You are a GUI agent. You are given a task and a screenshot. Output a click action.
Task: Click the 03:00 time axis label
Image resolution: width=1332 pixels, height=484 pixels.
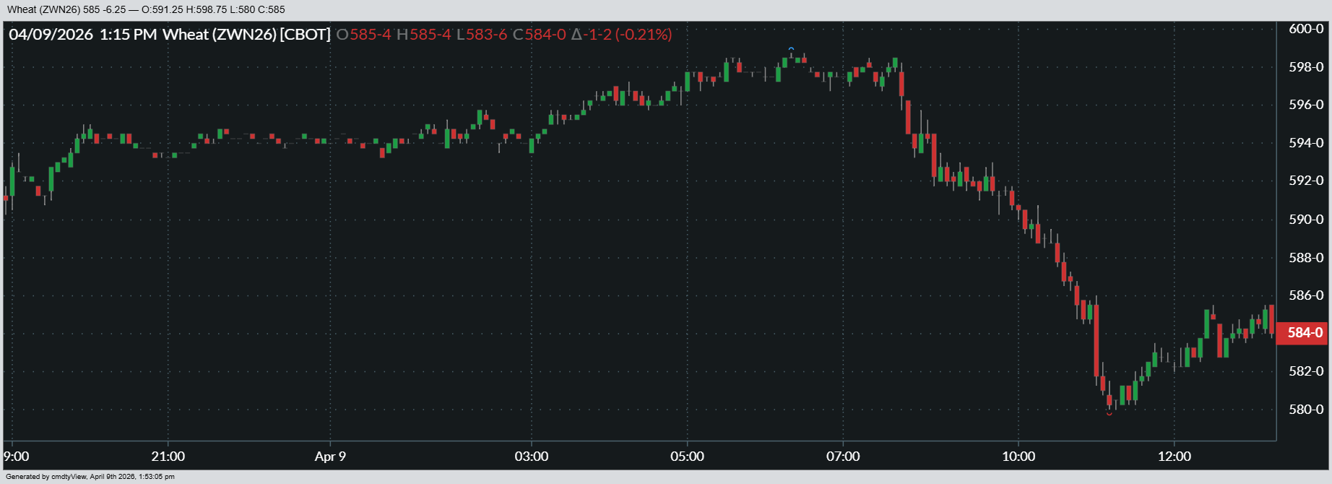(x=532, y=457)
